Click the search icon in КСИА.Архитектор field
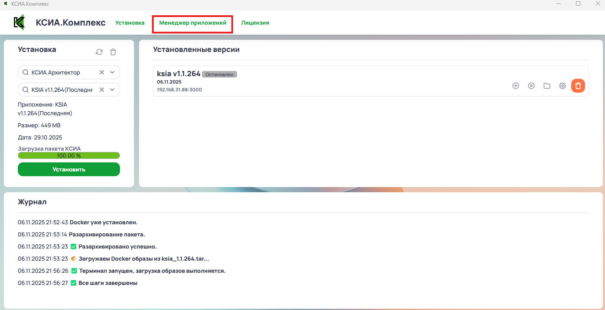This screenshot has width=605, height=310. pos(26,72)
